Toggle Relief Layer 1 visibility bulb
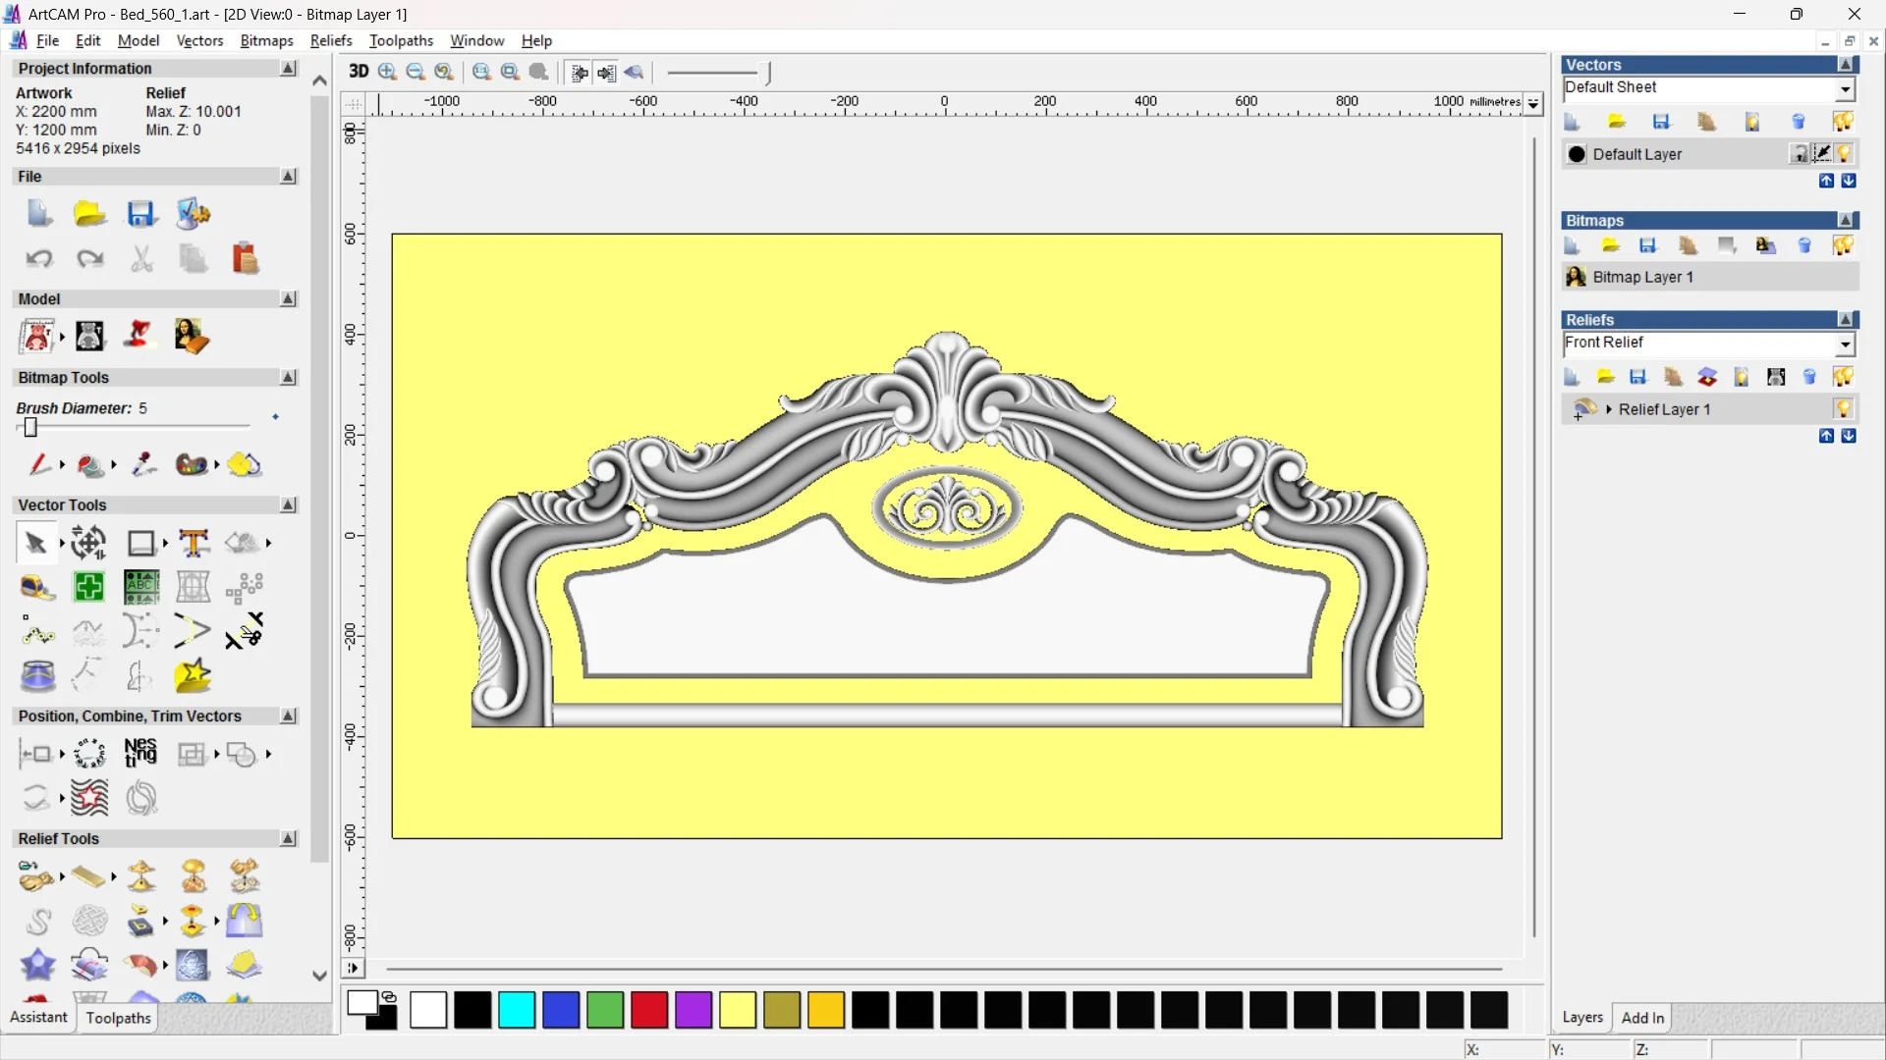 [x=1843, y=409]
